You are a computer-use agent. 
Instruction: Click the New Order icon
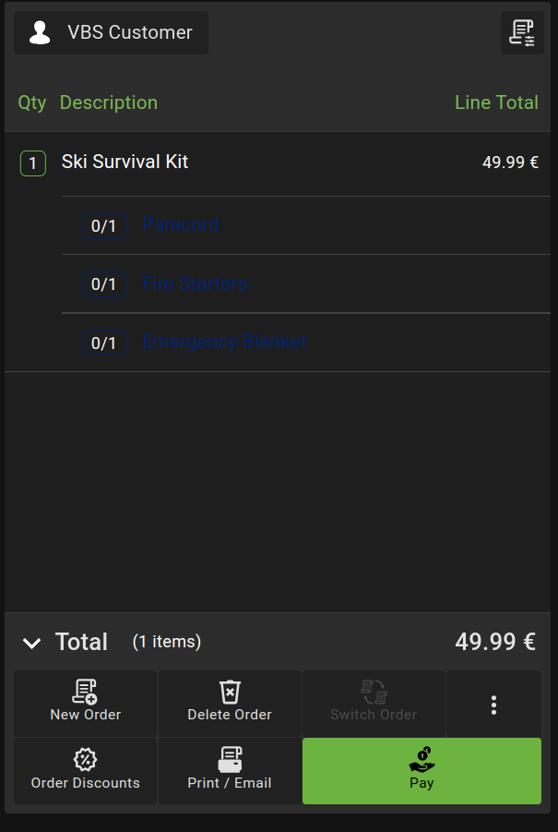(85, 692)
